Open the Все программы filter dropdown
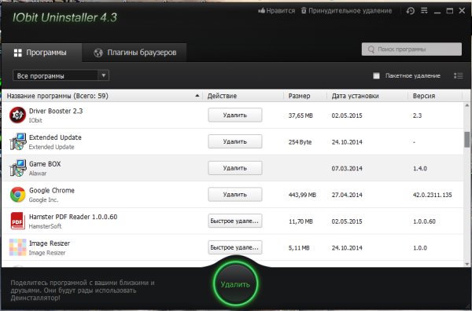 click(x=61, y=75)
